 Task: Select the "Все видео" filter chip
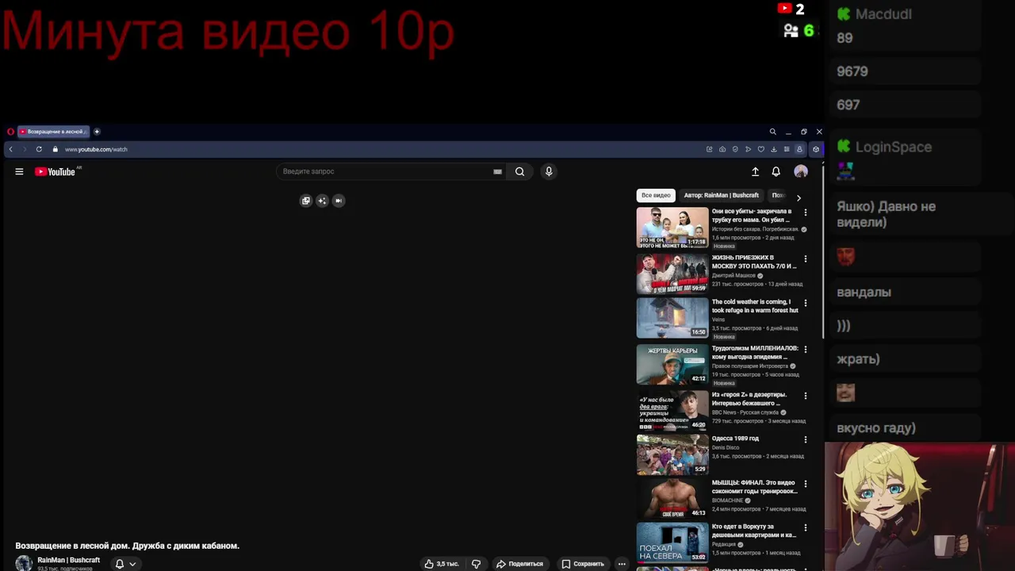[656, 195]
